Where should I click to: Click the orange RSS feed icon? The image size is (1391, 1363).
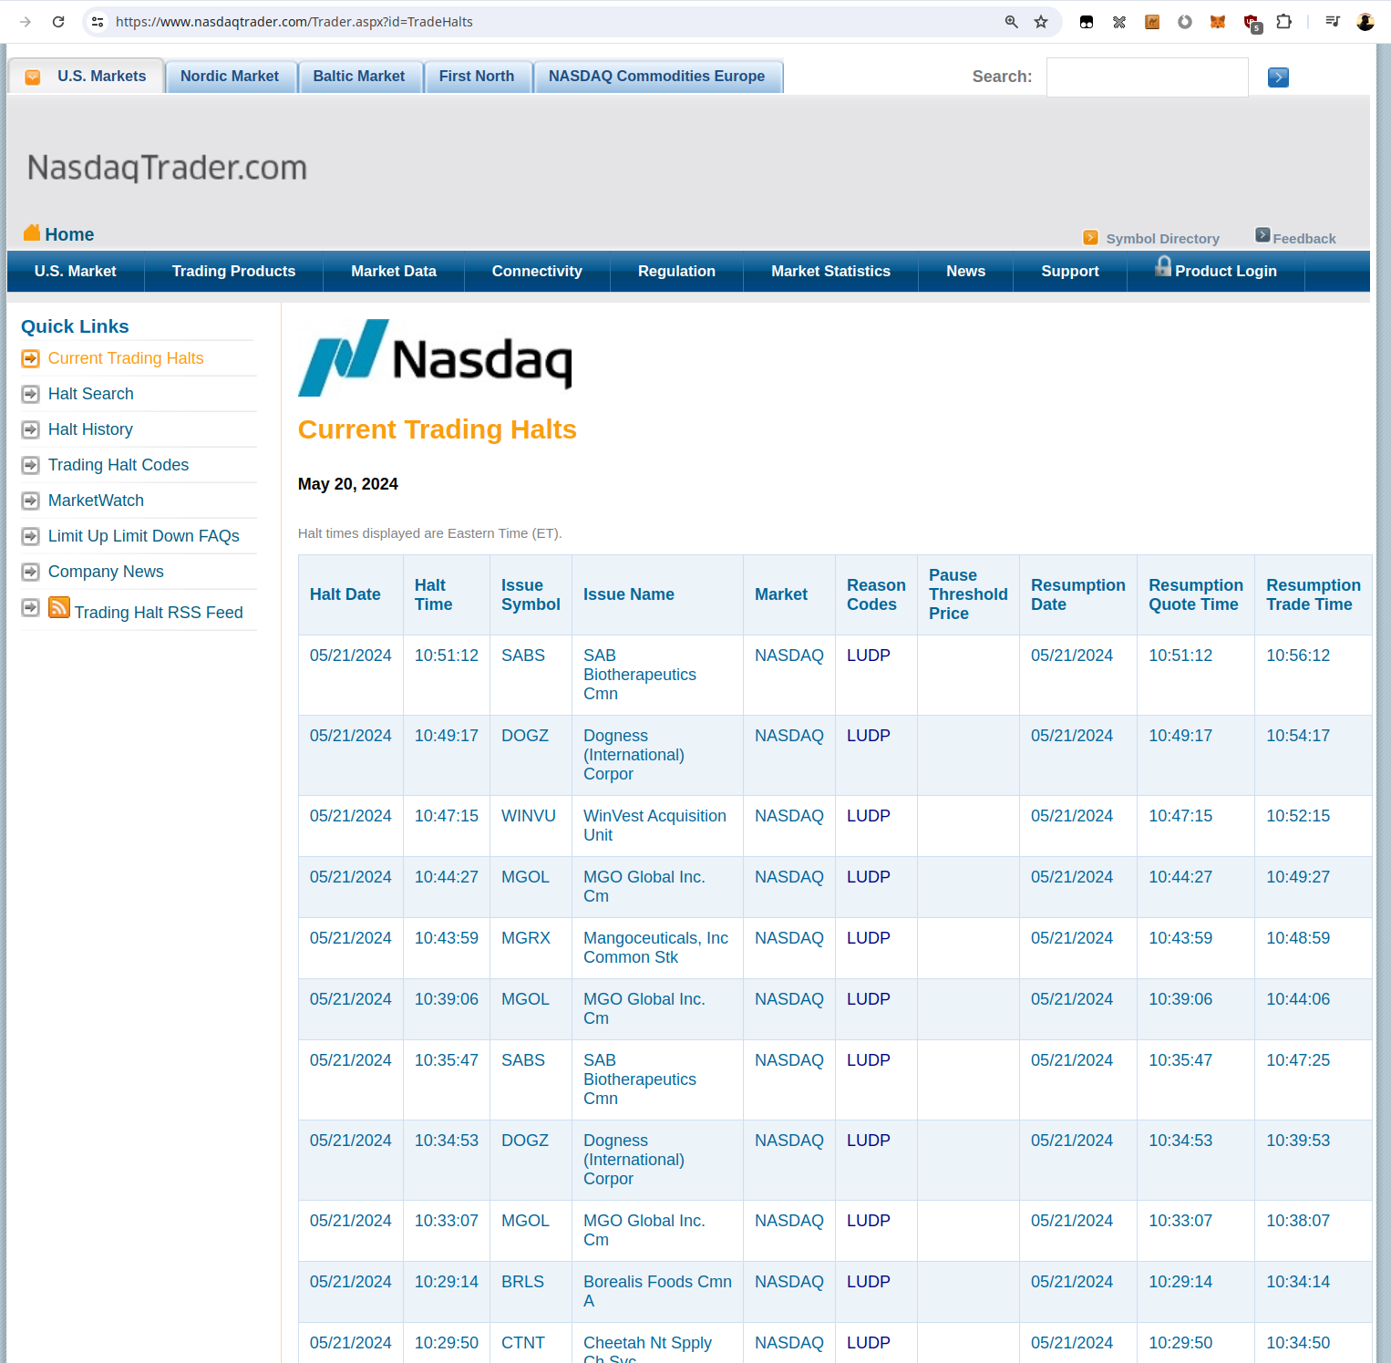[59, 607]
